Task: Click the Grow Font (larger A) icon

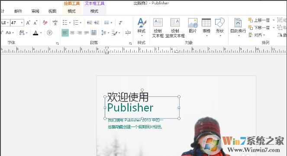Action: click(x=28, y=22)
